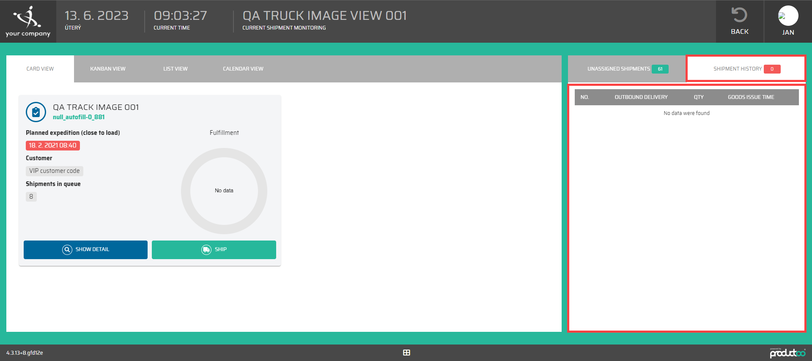Open the Calendar View tab
812x361 pixels.
point(243,69)
